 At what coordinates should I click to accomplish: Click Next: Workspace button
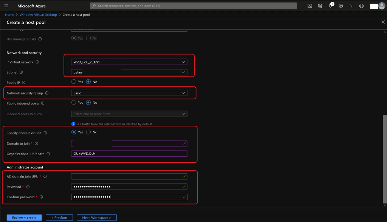coord(96,217)
